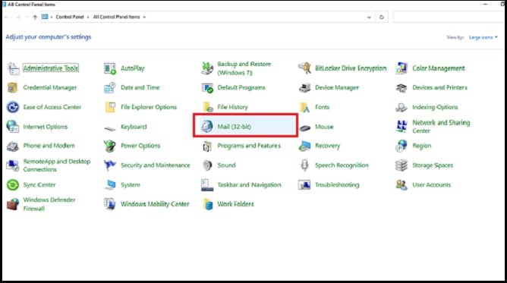Open the Fonts icon

coord(304,107)
